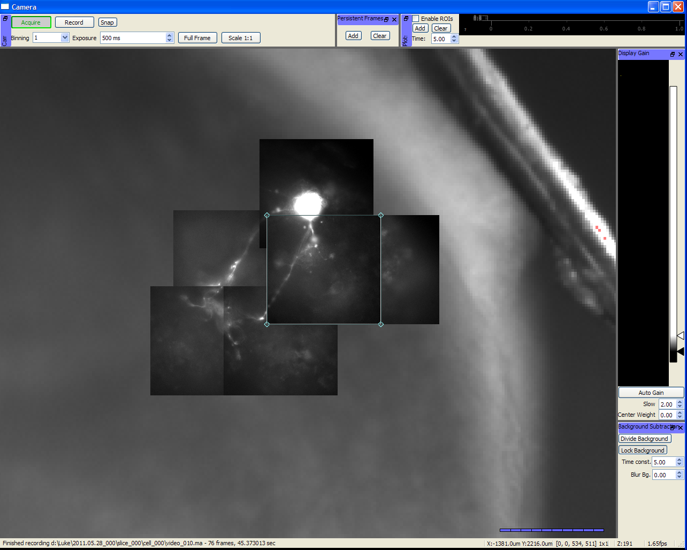687x550 pixels.
Task: Increase Time const. with up arrow
Action: [x=680, y=460]
